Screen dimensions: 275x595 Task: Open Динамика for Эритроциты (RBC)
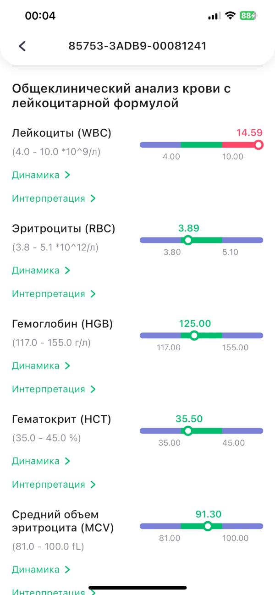coord(41,270)
